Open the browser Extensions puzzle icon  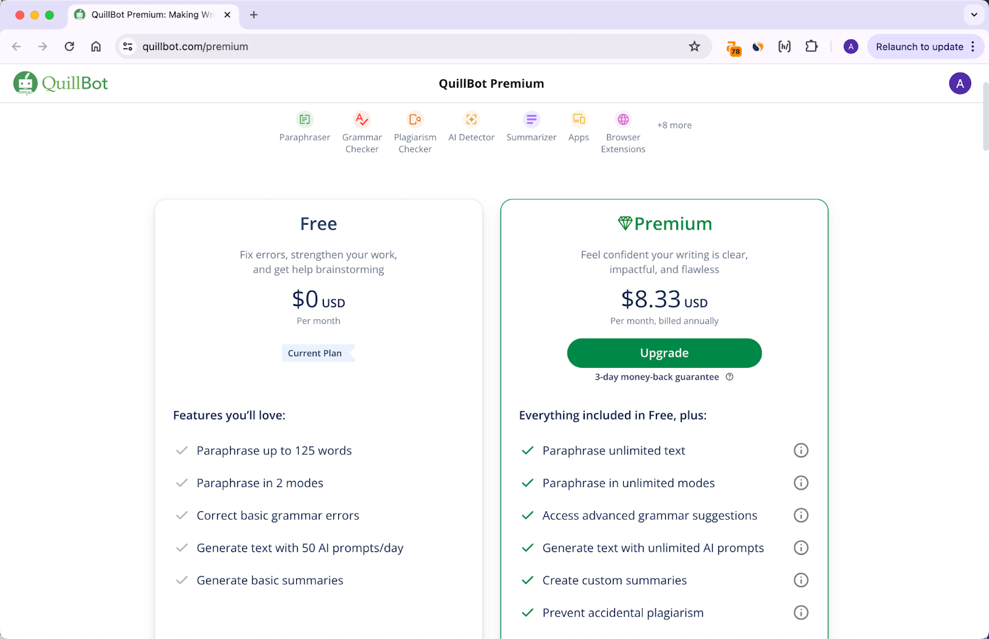(x=811, y=46)
